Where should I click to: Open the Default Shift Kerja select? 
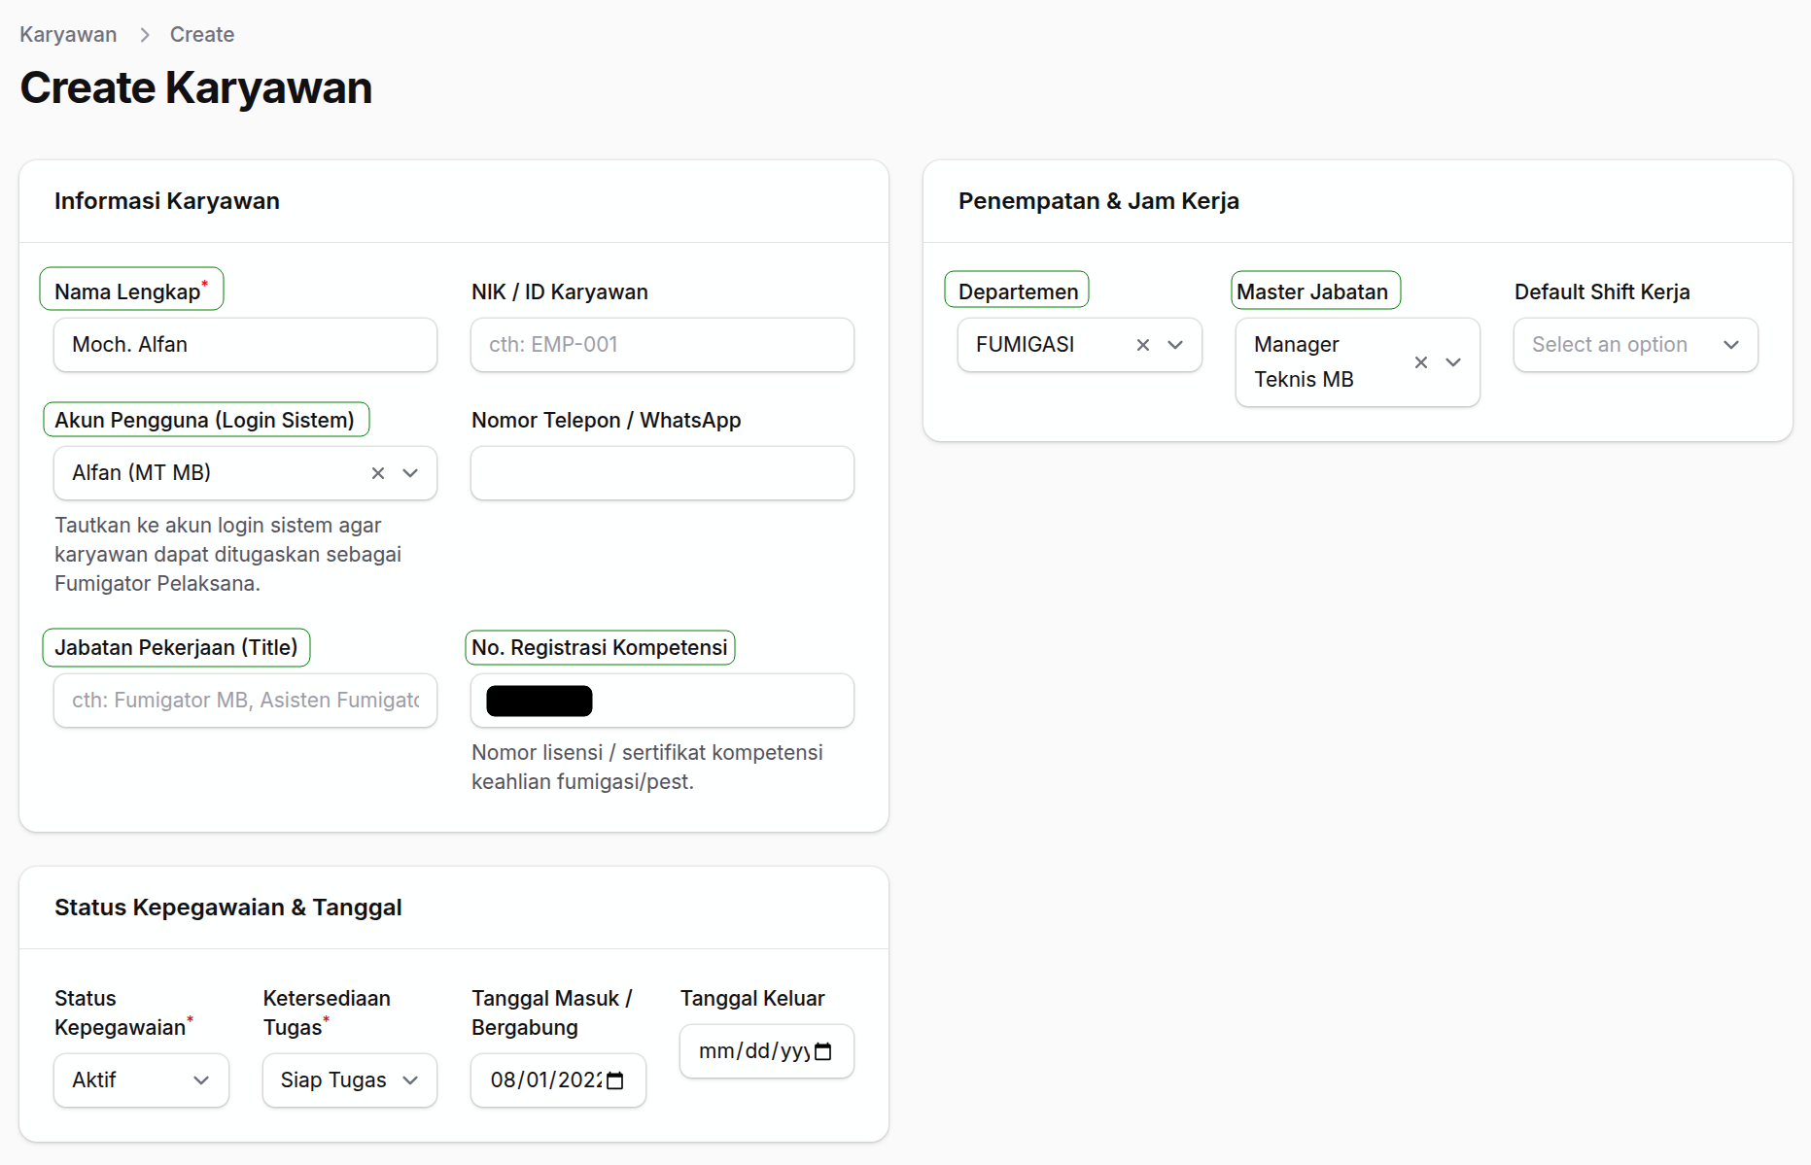[x=1636, y=345]
